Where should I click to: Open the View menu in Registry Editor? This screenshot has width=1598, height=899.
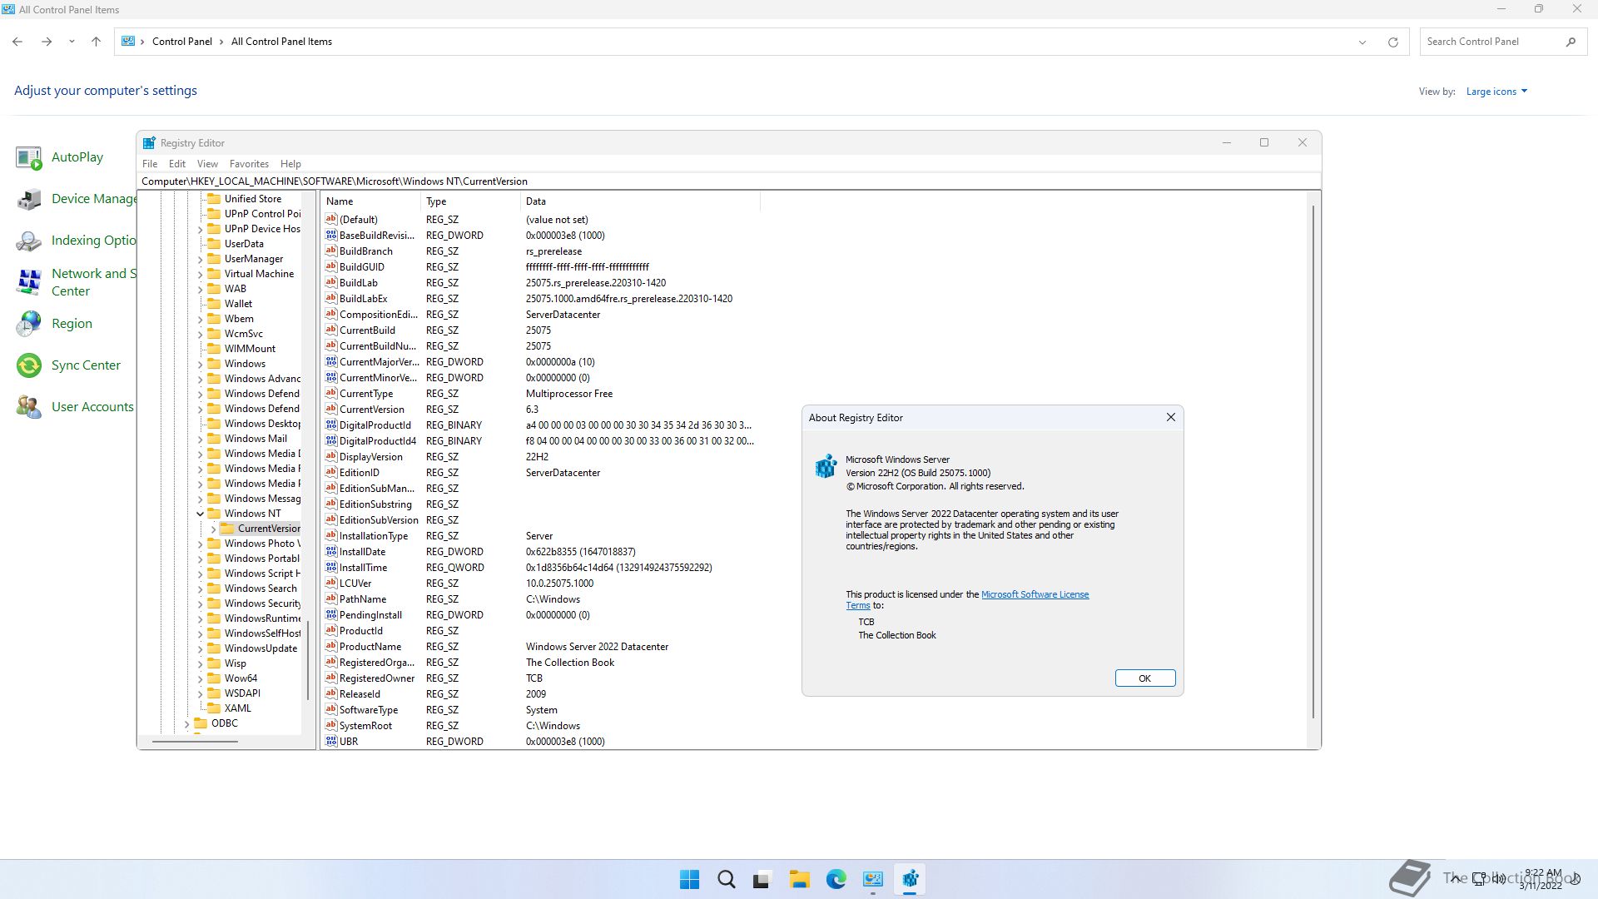pyautogui.click(x=207, y=164)
